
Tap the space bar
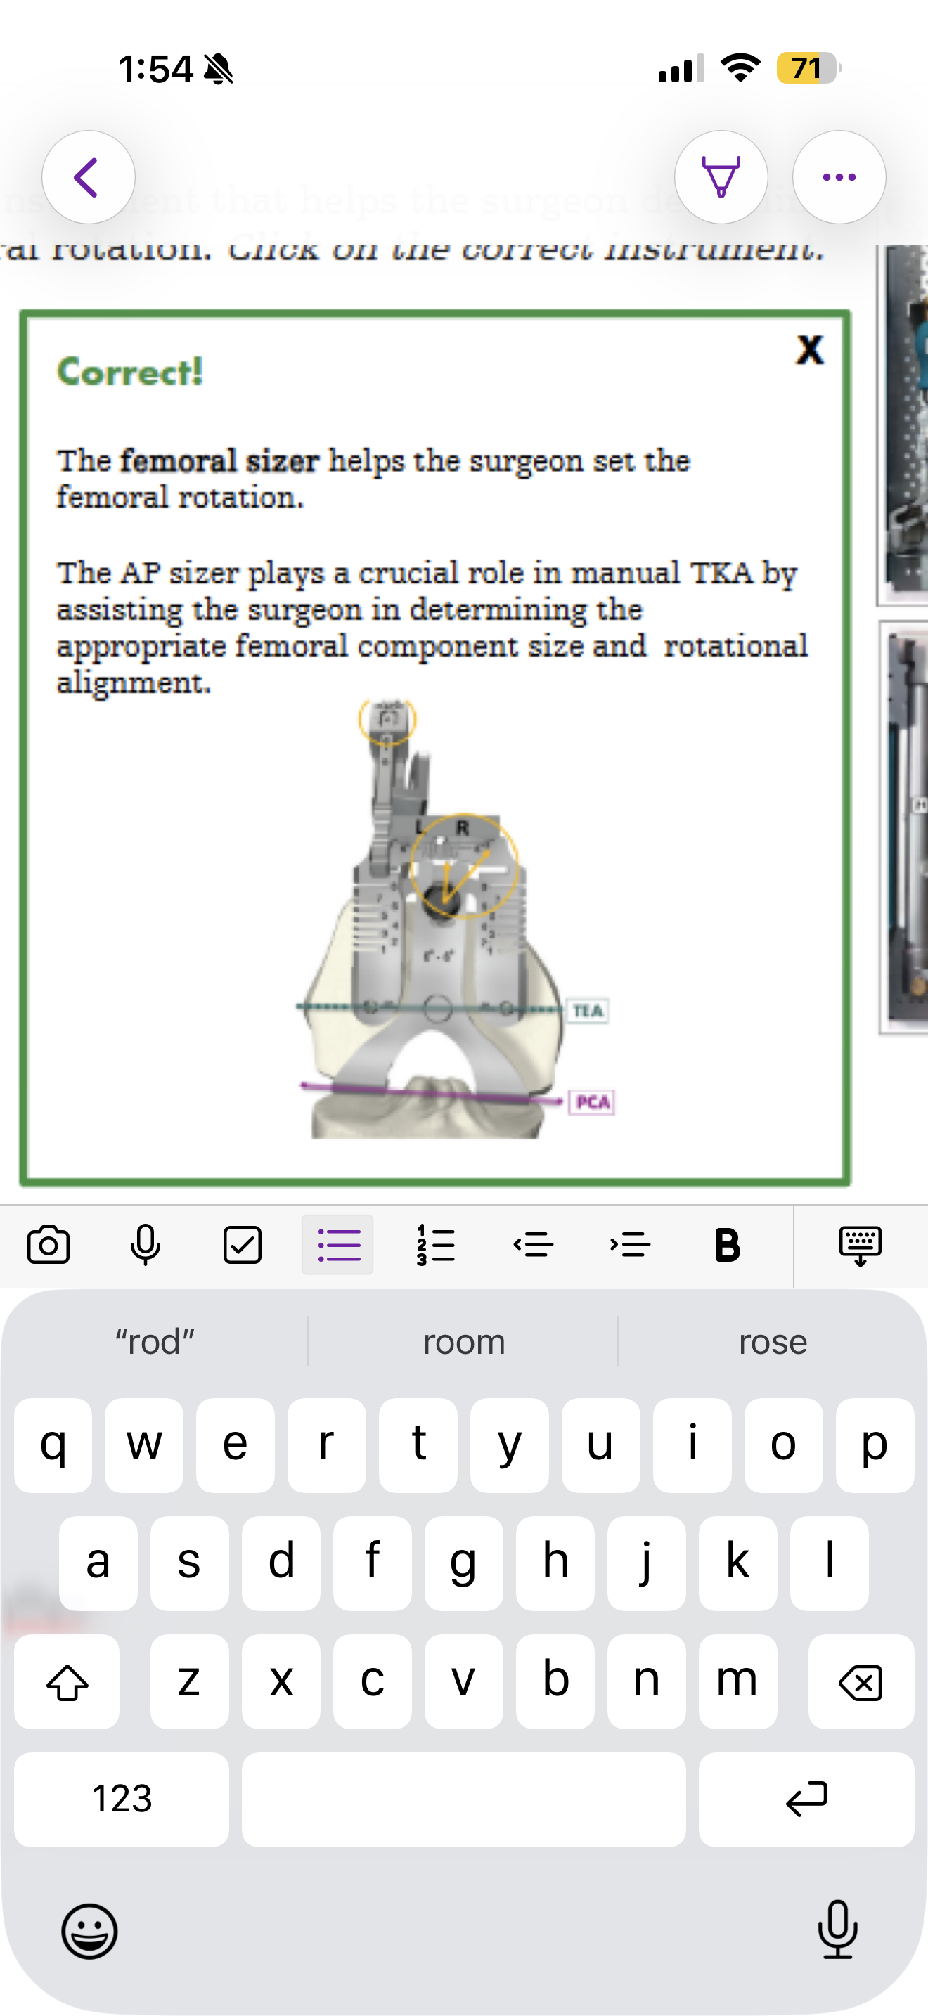[464, 1799]
